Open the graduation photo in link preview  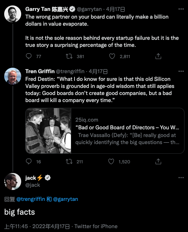click(48, 131)
